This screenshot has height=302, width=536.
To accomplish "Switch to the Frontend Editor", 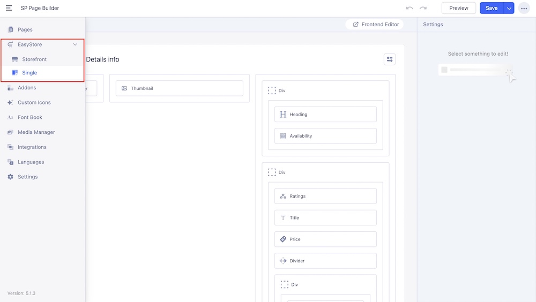I will 375,25.
